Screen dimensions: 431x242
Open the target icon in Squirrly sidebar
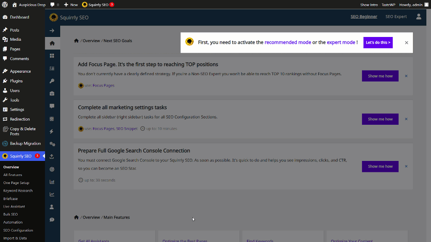pyautogui.click(x=52, y=169)
